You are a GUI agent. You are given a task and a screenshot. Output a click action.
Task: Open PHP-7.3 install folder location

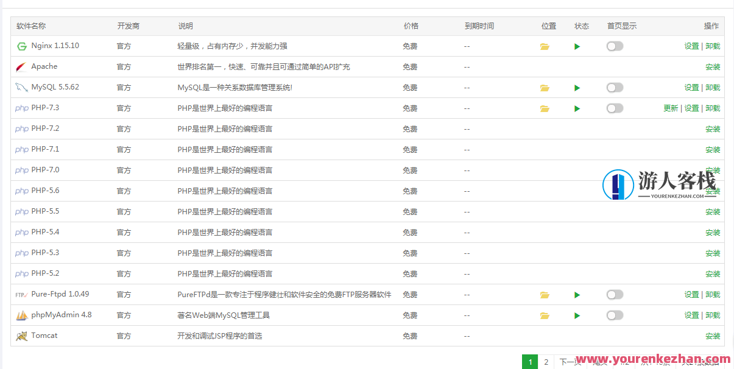coord(545,108)
